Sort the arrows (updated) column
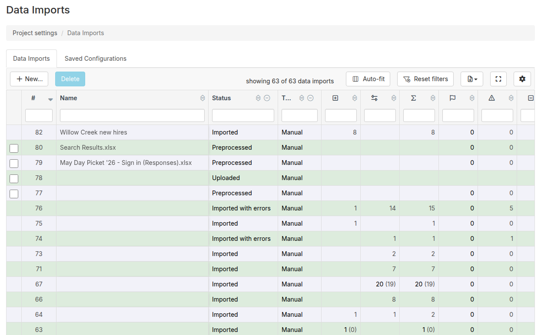This screenshot has width=541, height=335. [394, 98]
